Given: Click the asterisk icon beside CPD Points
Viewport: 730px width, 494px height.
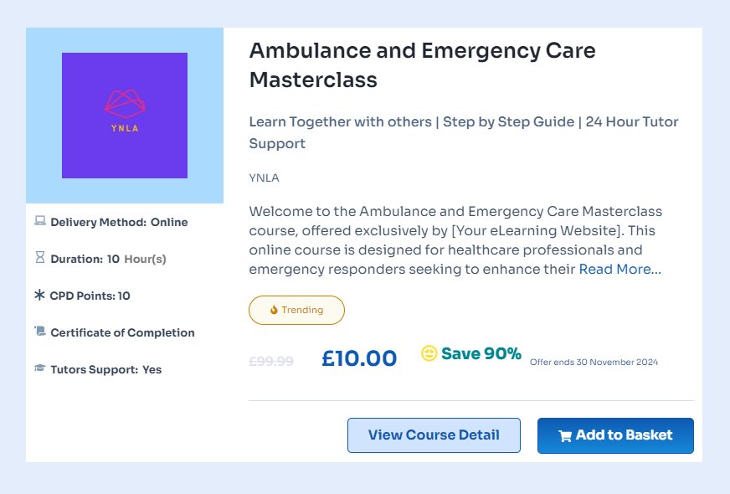Looking at the screenshot, I should tap(39, 296).
